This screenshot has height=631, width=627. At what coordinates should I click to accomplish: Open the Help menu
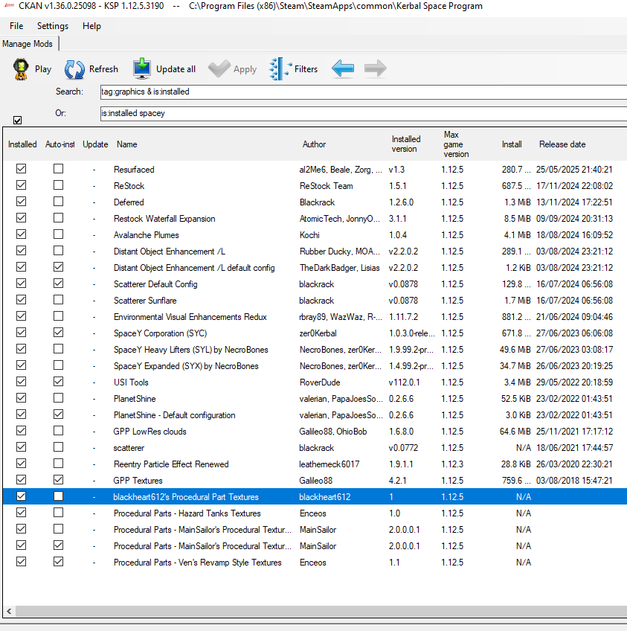[x=91, y=26]
